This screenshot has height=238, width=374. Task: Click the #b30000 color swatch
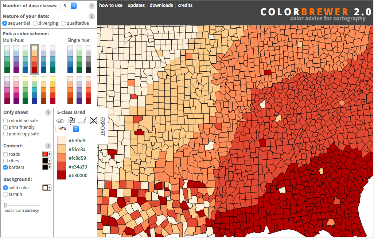coord(62,175)
